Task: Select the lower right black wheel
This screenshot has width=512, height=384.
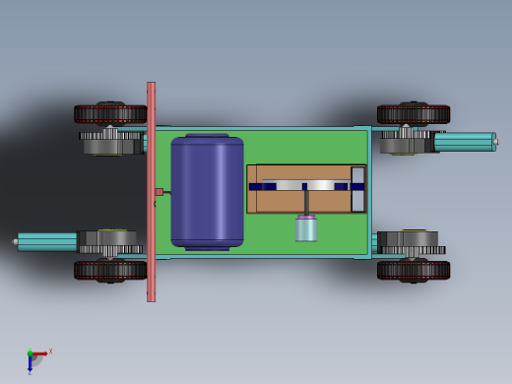Action: 414,271
